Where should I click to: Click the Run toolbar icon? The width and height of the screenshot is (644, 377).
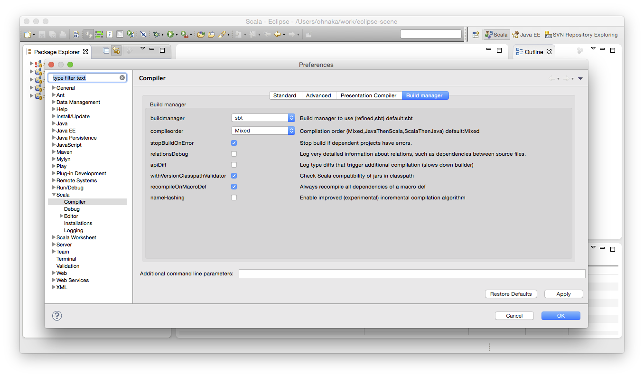[170, 34]
